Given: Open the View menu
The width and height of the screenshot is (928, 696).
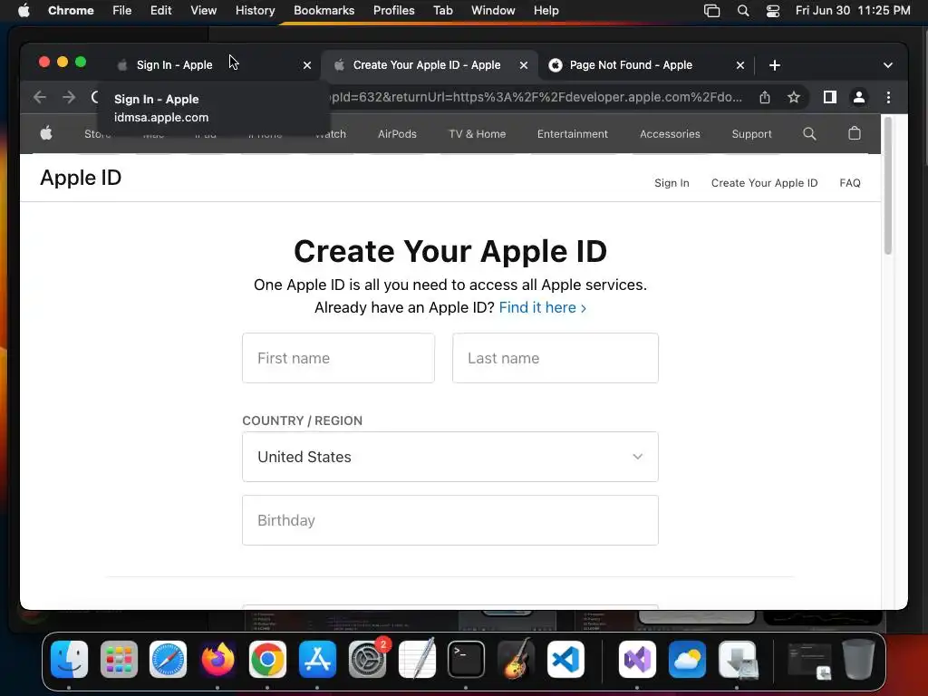Looking at the screenshot, I should (x=204, y=11).
